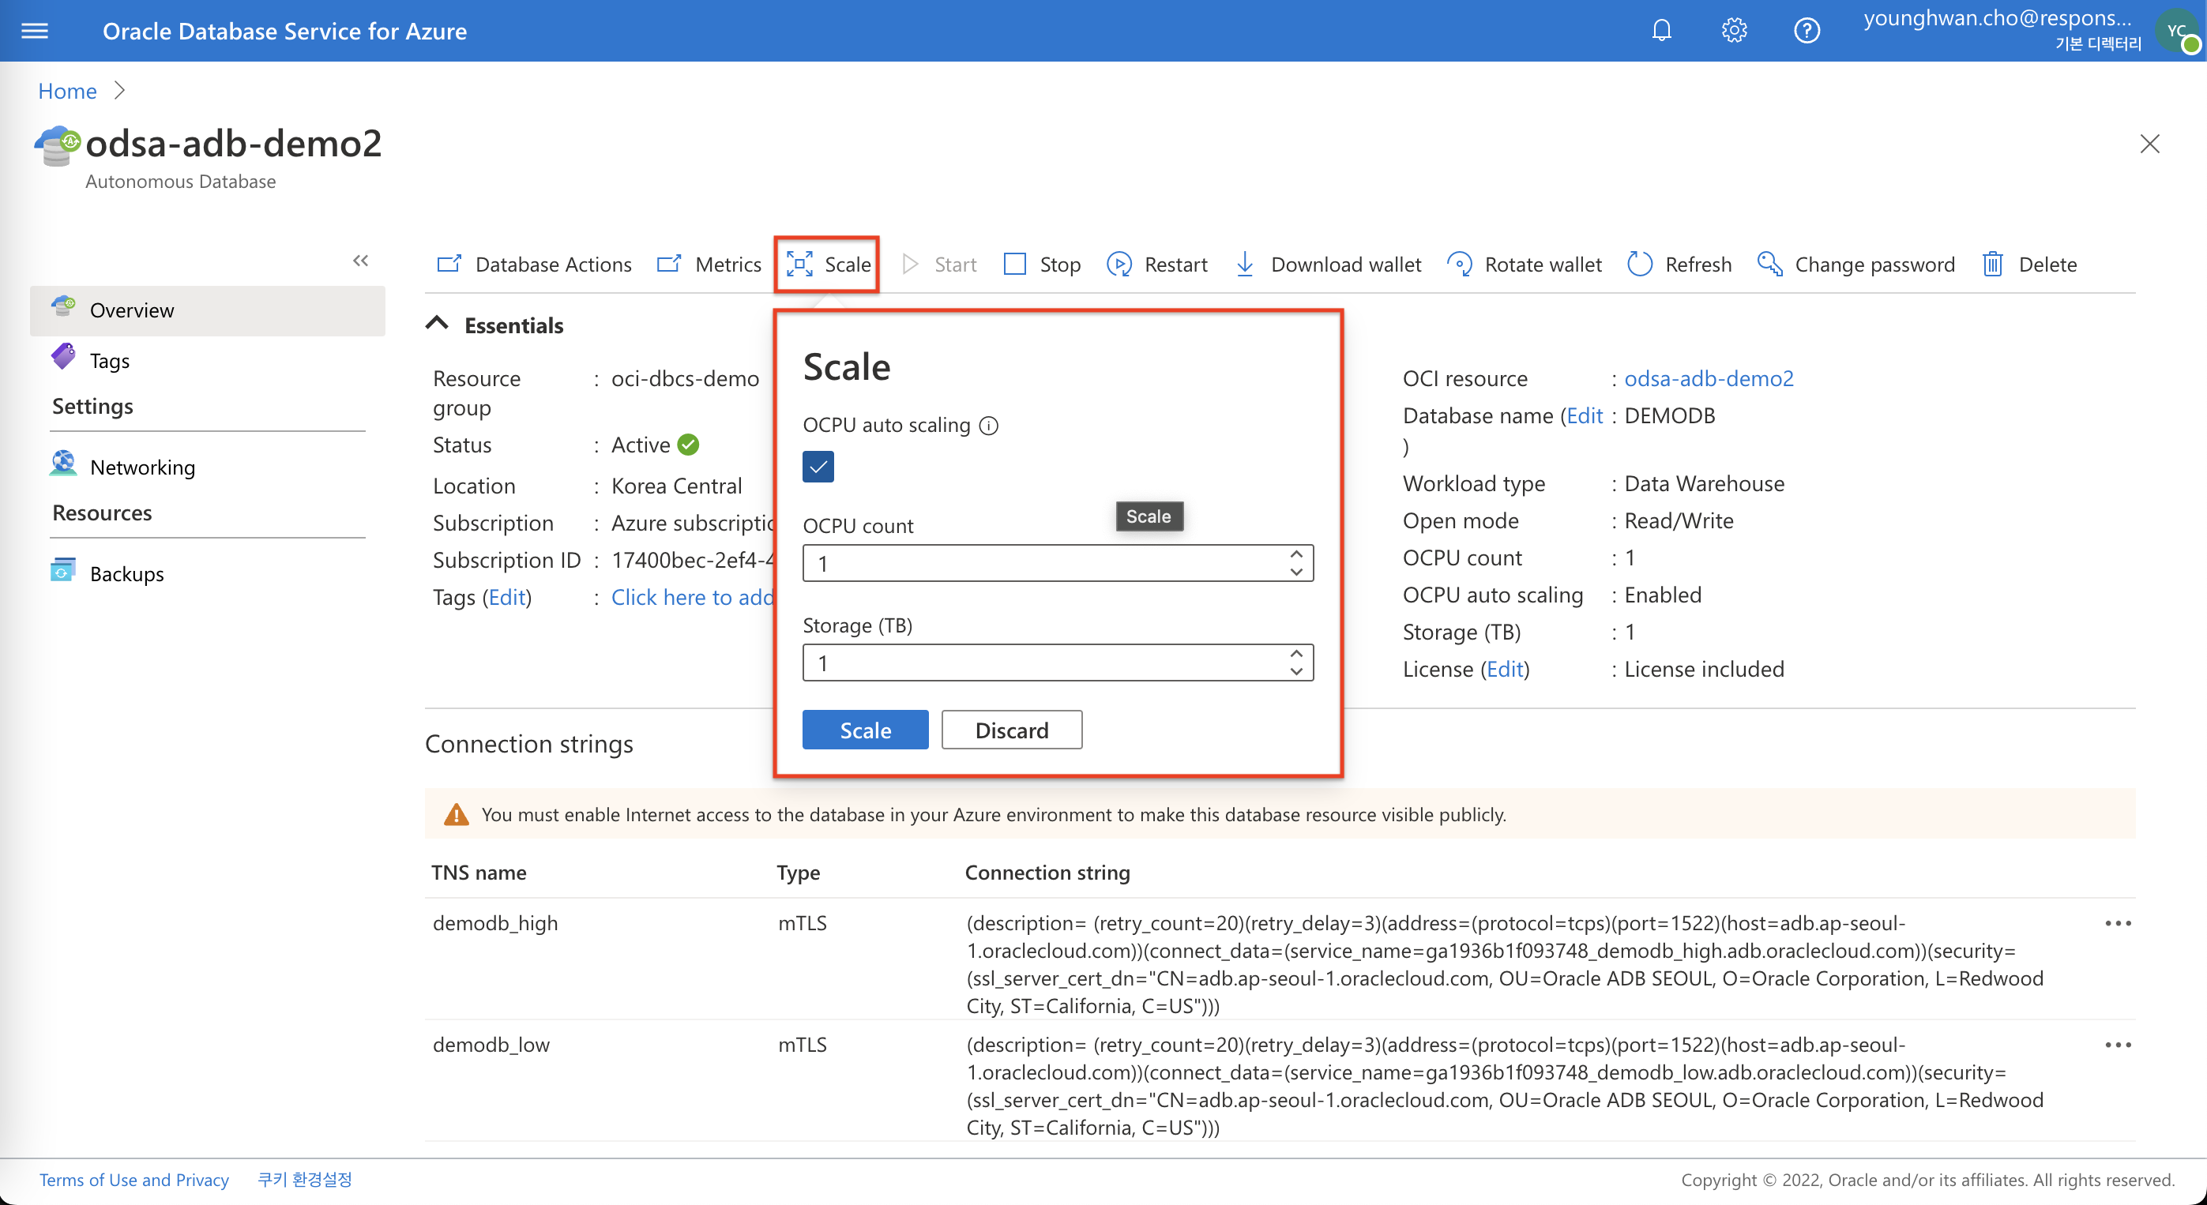Click the OCPU auto scaling info icon
The height and width of the screenshot is (1205, 2207).
tap(989, 426)
